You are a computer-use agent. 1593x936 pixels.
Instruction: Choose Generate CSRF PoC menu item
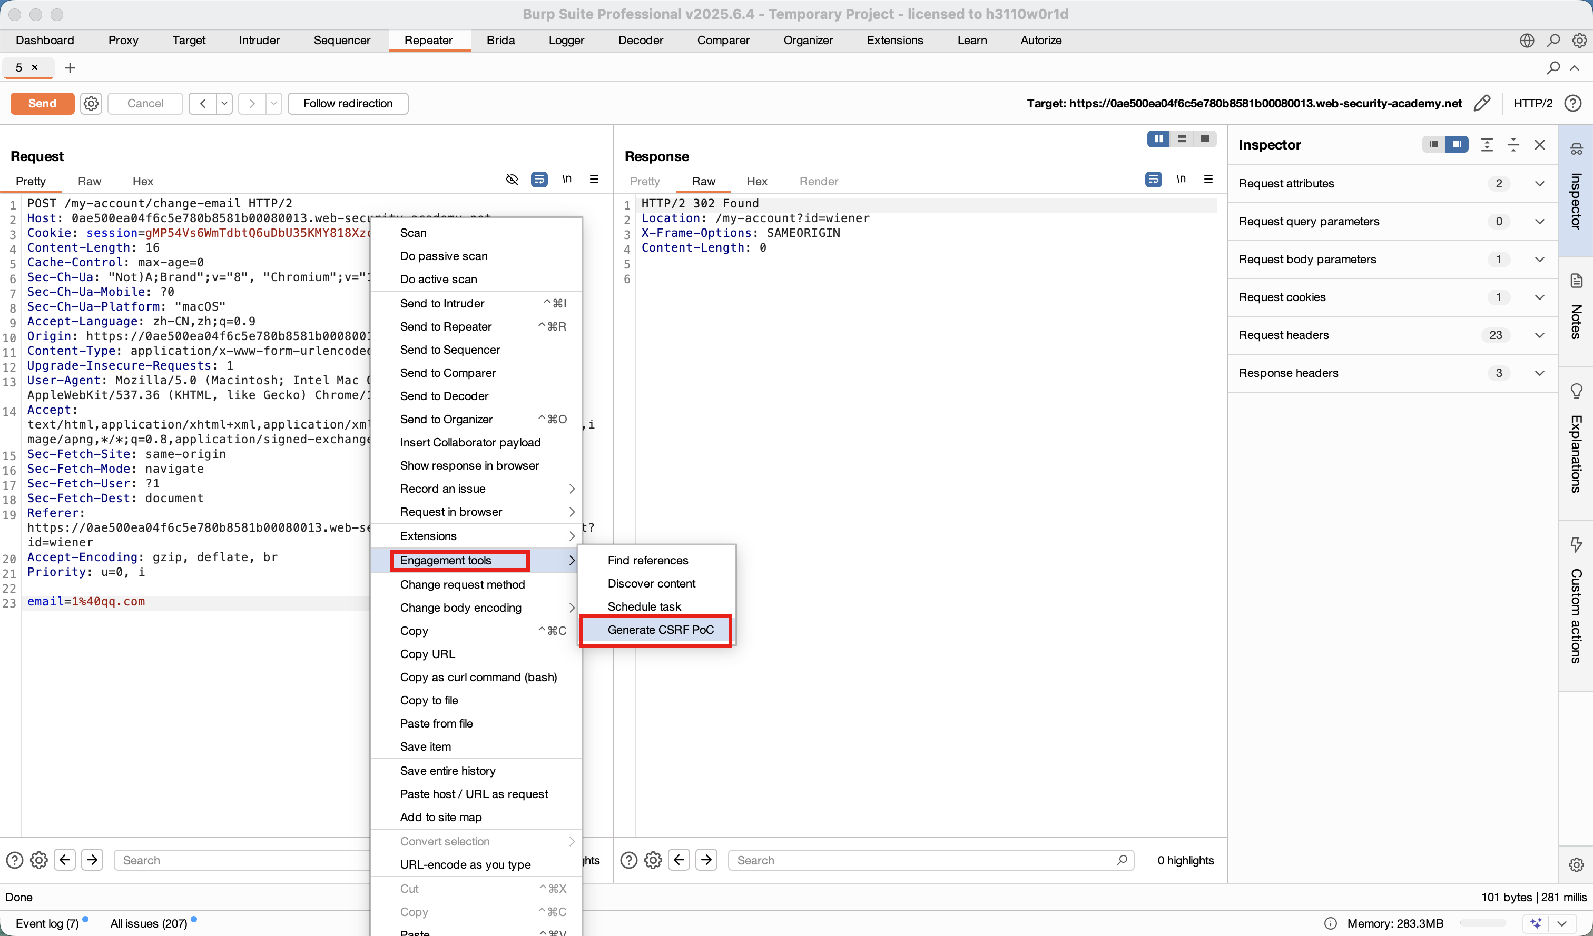tap(660, 630)
